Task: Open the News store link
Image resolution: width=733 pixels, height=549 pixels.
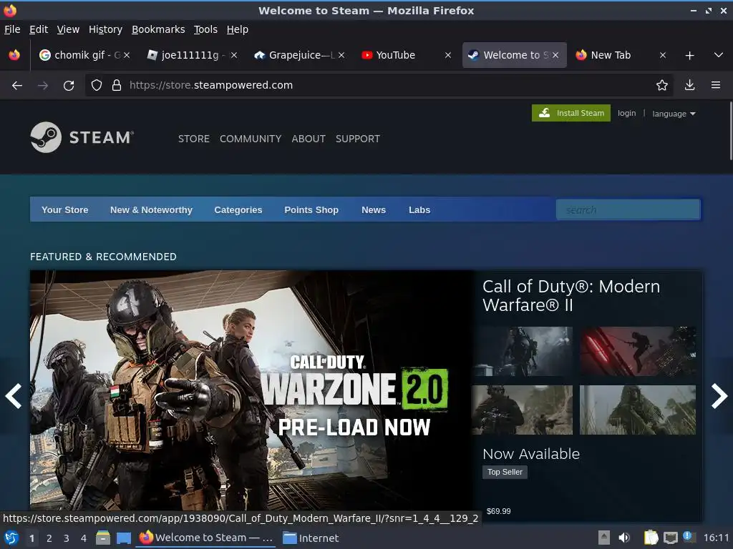Action: point(374,209)
